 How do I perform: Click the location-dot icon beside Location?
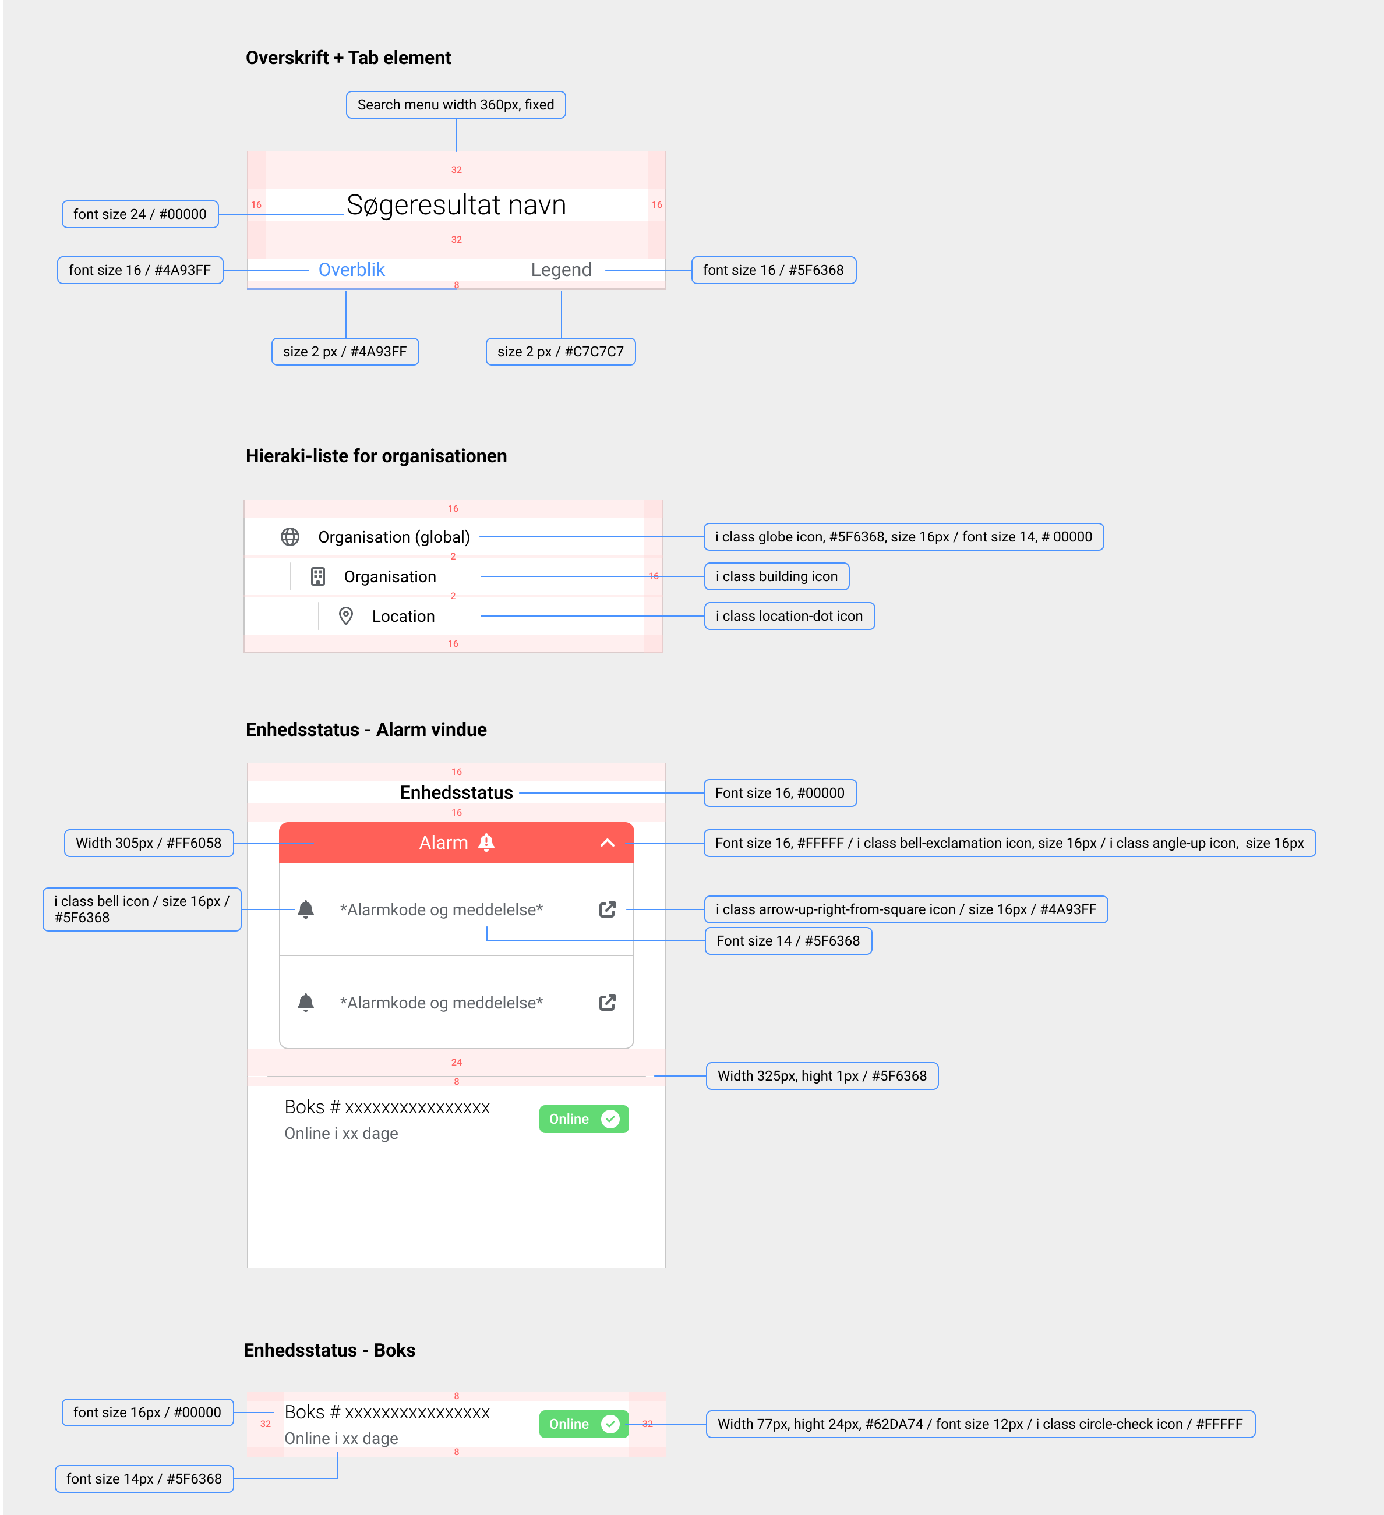(346, 616)
